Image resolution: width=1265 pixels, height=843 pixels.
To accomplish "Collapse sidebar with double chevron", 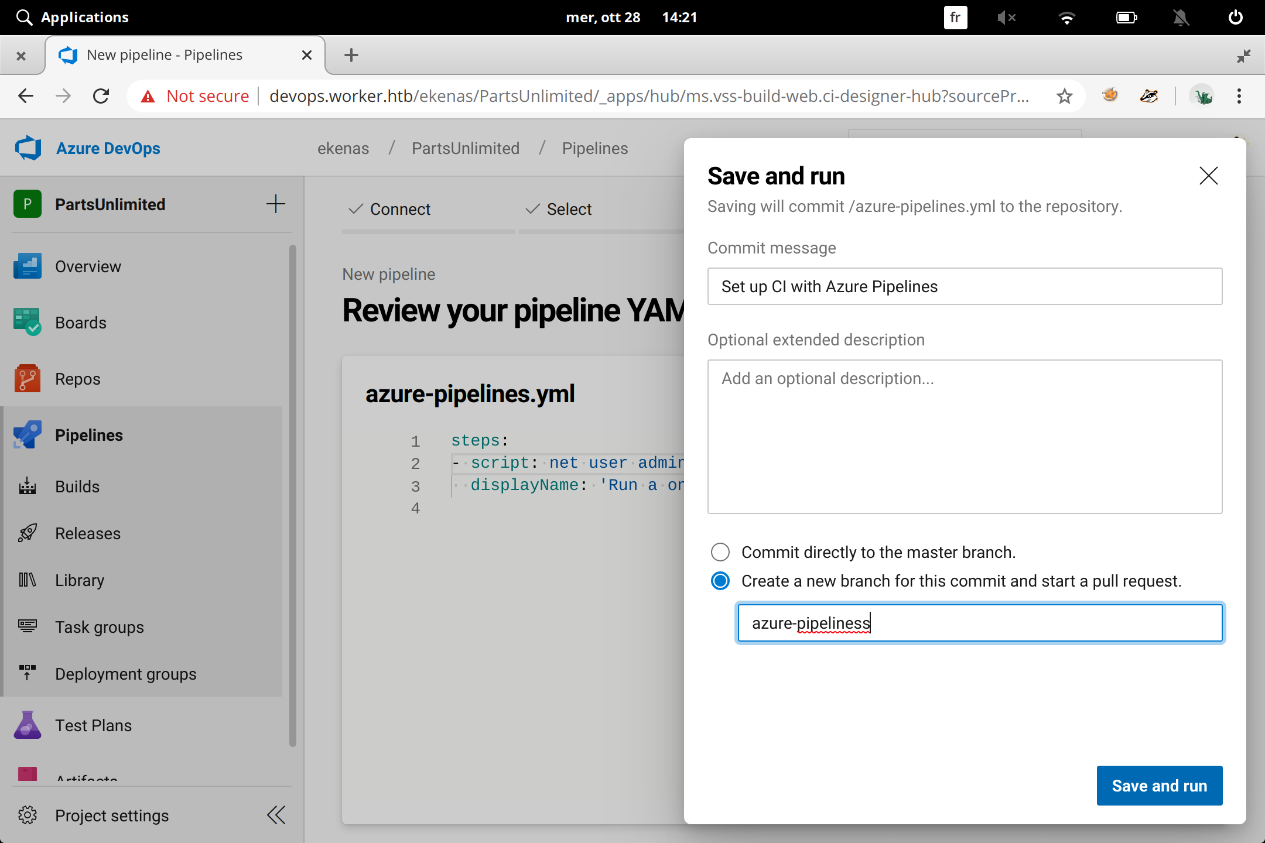I will 276,815.
